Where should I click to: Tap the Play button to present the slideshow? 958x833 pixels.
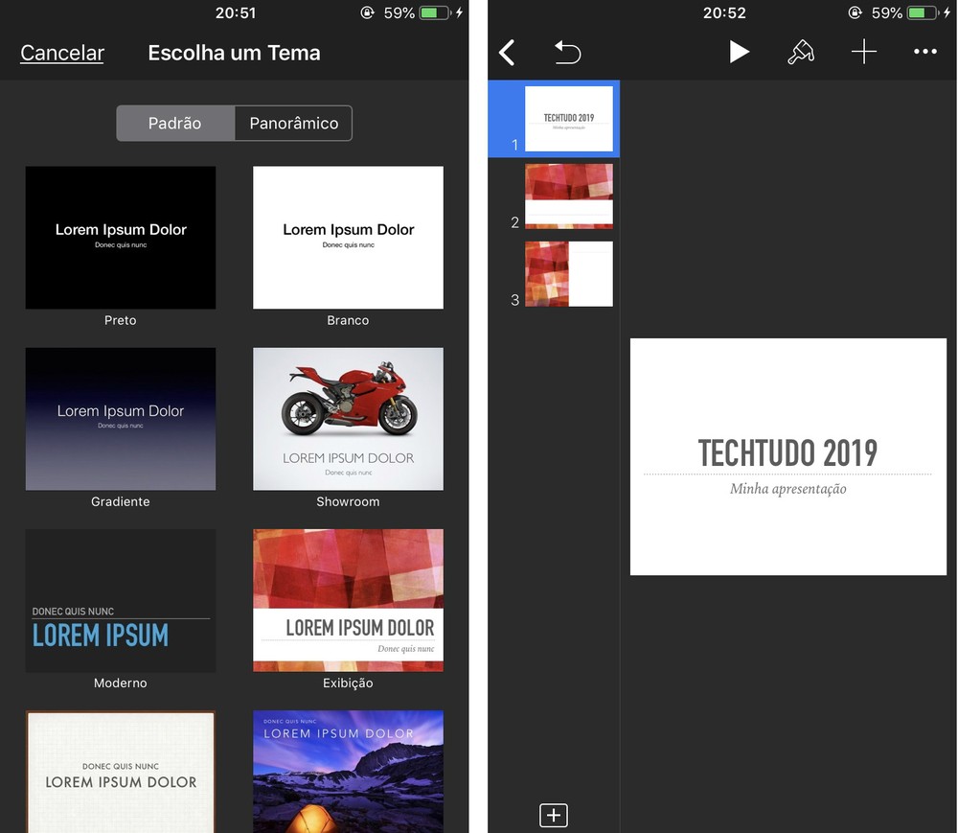tap(739, 52)
